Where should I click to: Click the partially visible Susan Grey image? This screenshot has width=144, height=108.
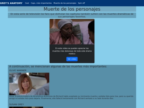pyautogui.click(x=26, y=107)
